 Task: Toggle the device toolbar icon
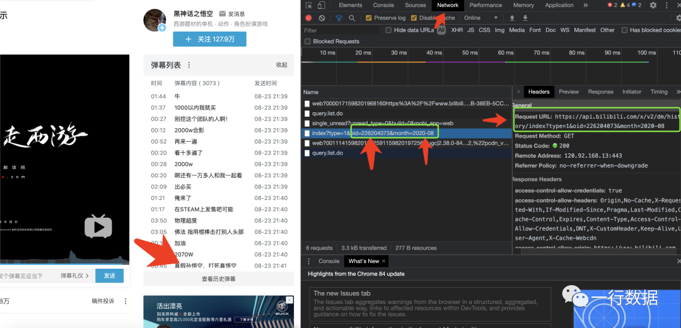pos(322,5)
